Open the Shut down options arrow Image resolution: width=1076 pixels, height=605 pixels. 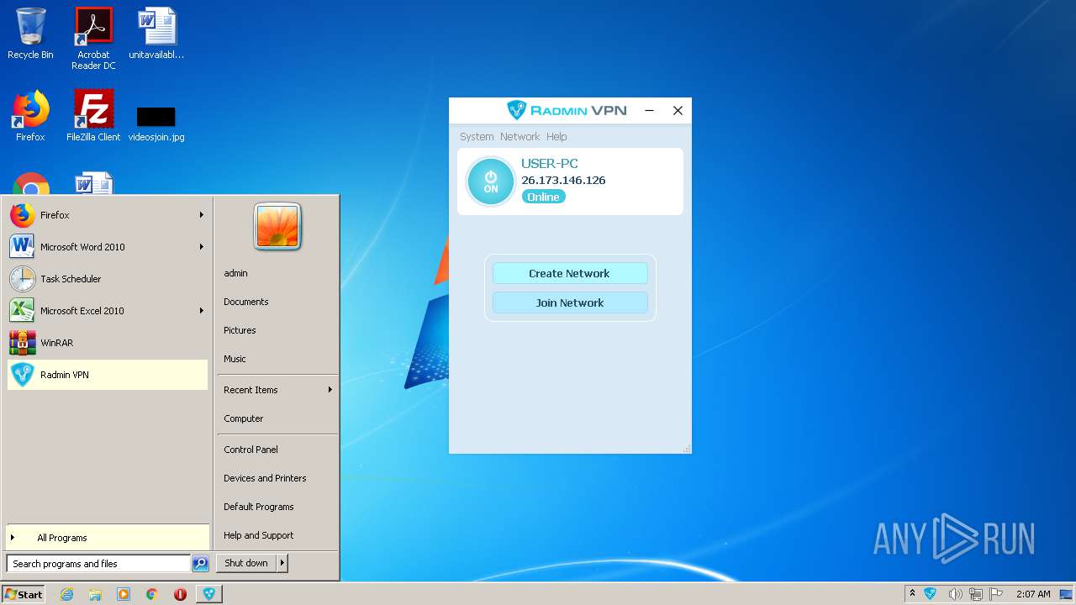pos(282,563)
